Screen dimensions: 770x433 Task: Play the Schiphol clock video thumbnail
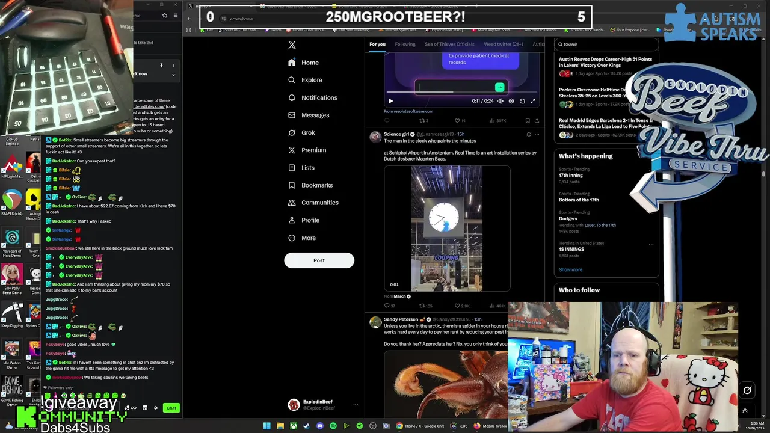[x=447, y=228]
